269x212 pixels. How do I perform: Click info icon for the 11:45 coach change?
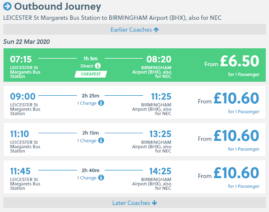point(101,178)
